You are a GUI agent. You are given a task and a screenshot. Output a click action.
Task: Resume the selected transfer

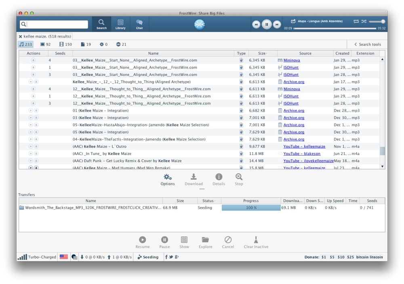143,242
